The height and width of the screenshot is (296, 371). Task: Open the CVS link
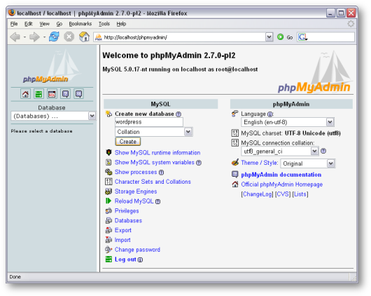click(283, 194)
